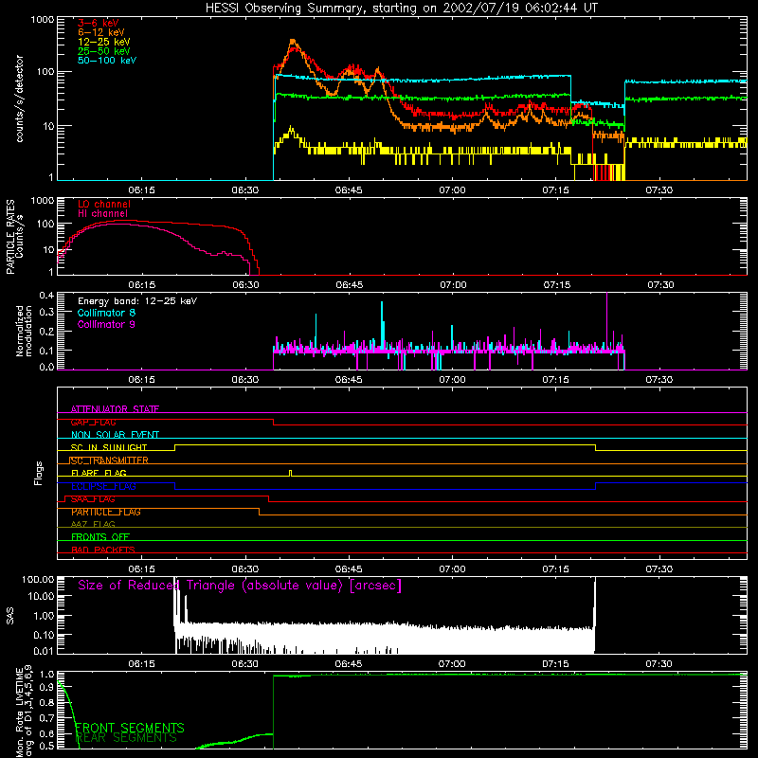Click the FLARE_FLAG label
The width and height of the screenshot is (758, 758).
tap(99, 473)
